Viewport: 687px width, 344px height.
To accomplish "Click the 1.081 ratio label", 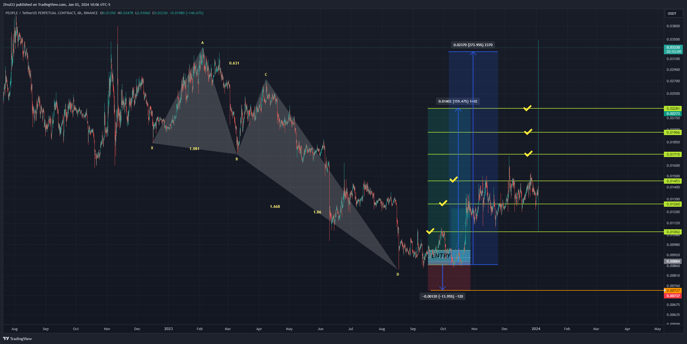I will (x=194, y=149).
